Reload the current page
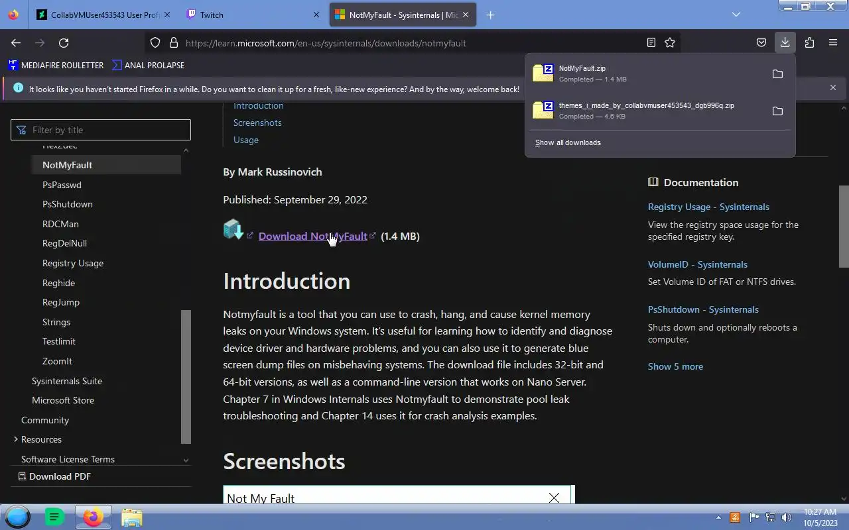849x530 pixels. point(64,43)
